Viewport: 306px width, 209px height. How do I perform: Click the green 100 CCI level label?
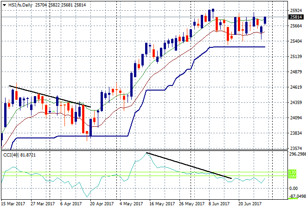293,176
